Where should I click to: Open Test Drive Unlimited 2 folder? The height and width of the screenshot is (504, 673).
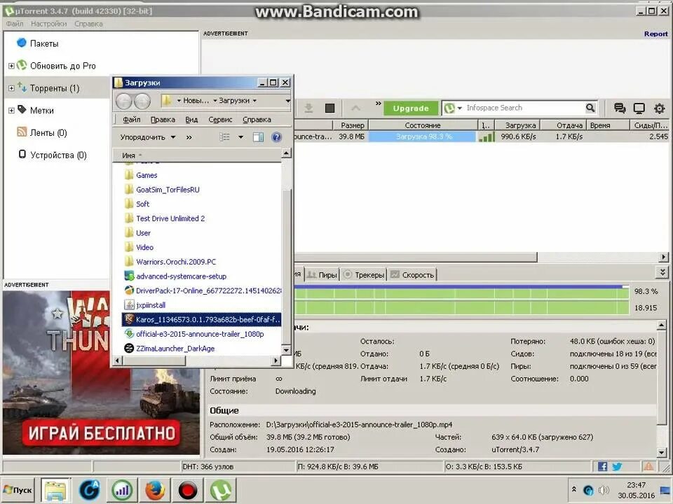tap(170, 218)
